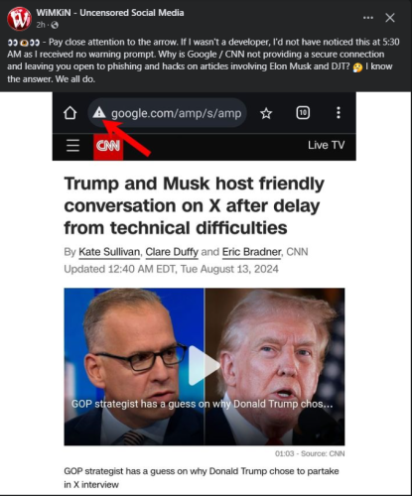Play the GOP strategist video
Screen dimensions: 412x496
click(x=205, y=366)
